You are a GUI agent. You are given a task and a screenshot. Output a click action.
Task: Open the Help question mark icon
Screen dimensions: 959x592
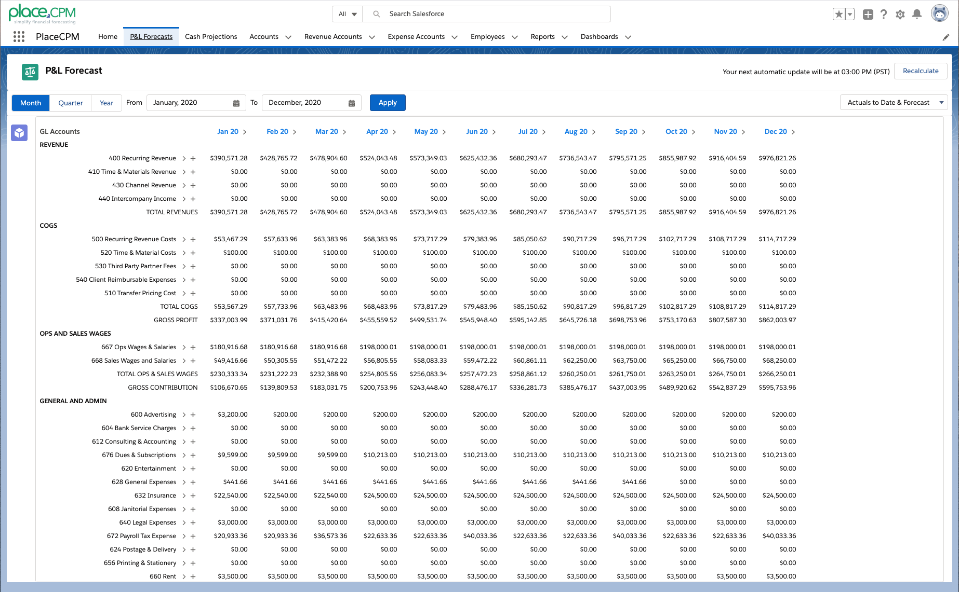tap(884, 15)
